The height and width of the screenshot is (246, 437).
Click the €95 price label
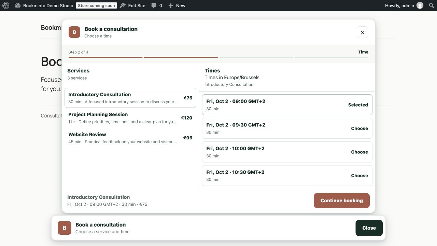(x=188, y=138)
